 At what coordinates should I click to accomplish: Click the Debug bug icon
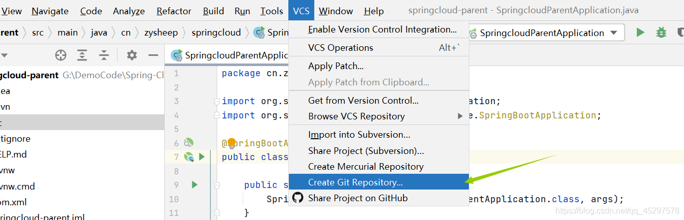click(661, 33)
